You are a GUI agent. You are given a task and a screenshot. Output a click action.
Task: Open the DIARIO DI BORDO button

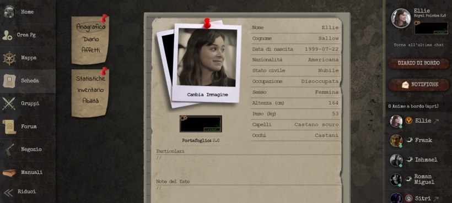tap(418, 63)
